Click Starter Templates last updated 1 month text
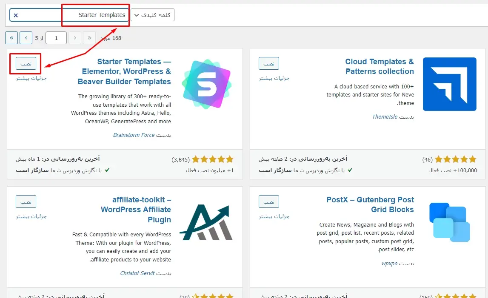Viewport: 488px width, 298px height. click(x=57, y=159)
